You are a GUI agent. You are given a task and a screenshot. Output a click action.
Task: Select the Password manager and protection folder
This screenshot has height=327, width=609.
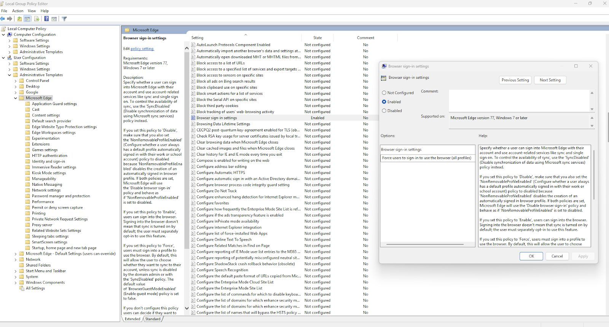click(61, 196)
